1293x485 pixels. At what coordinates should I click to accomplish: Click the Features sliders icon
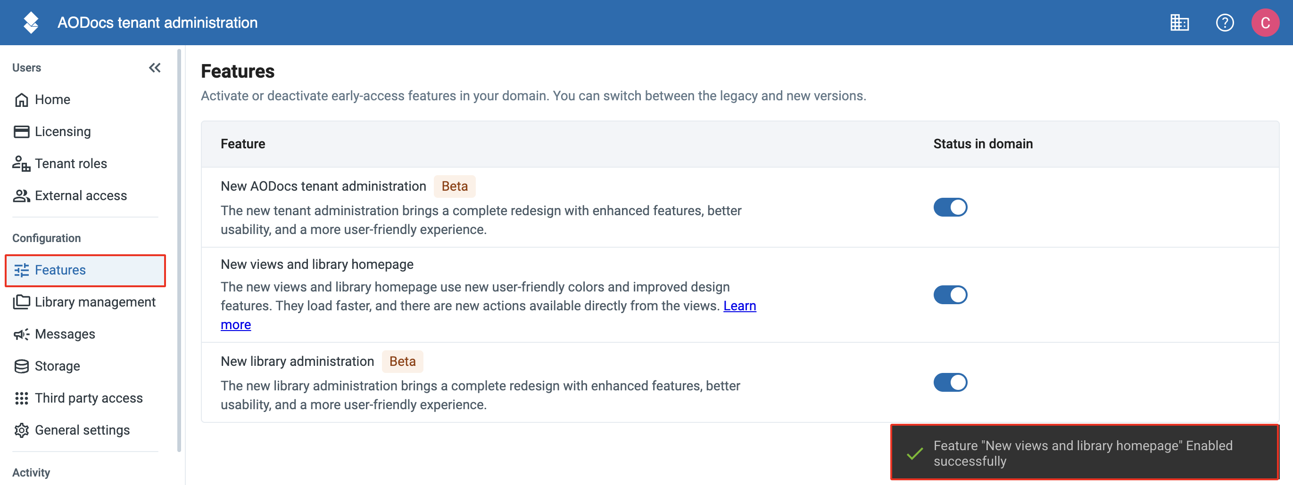coord(22,270)
